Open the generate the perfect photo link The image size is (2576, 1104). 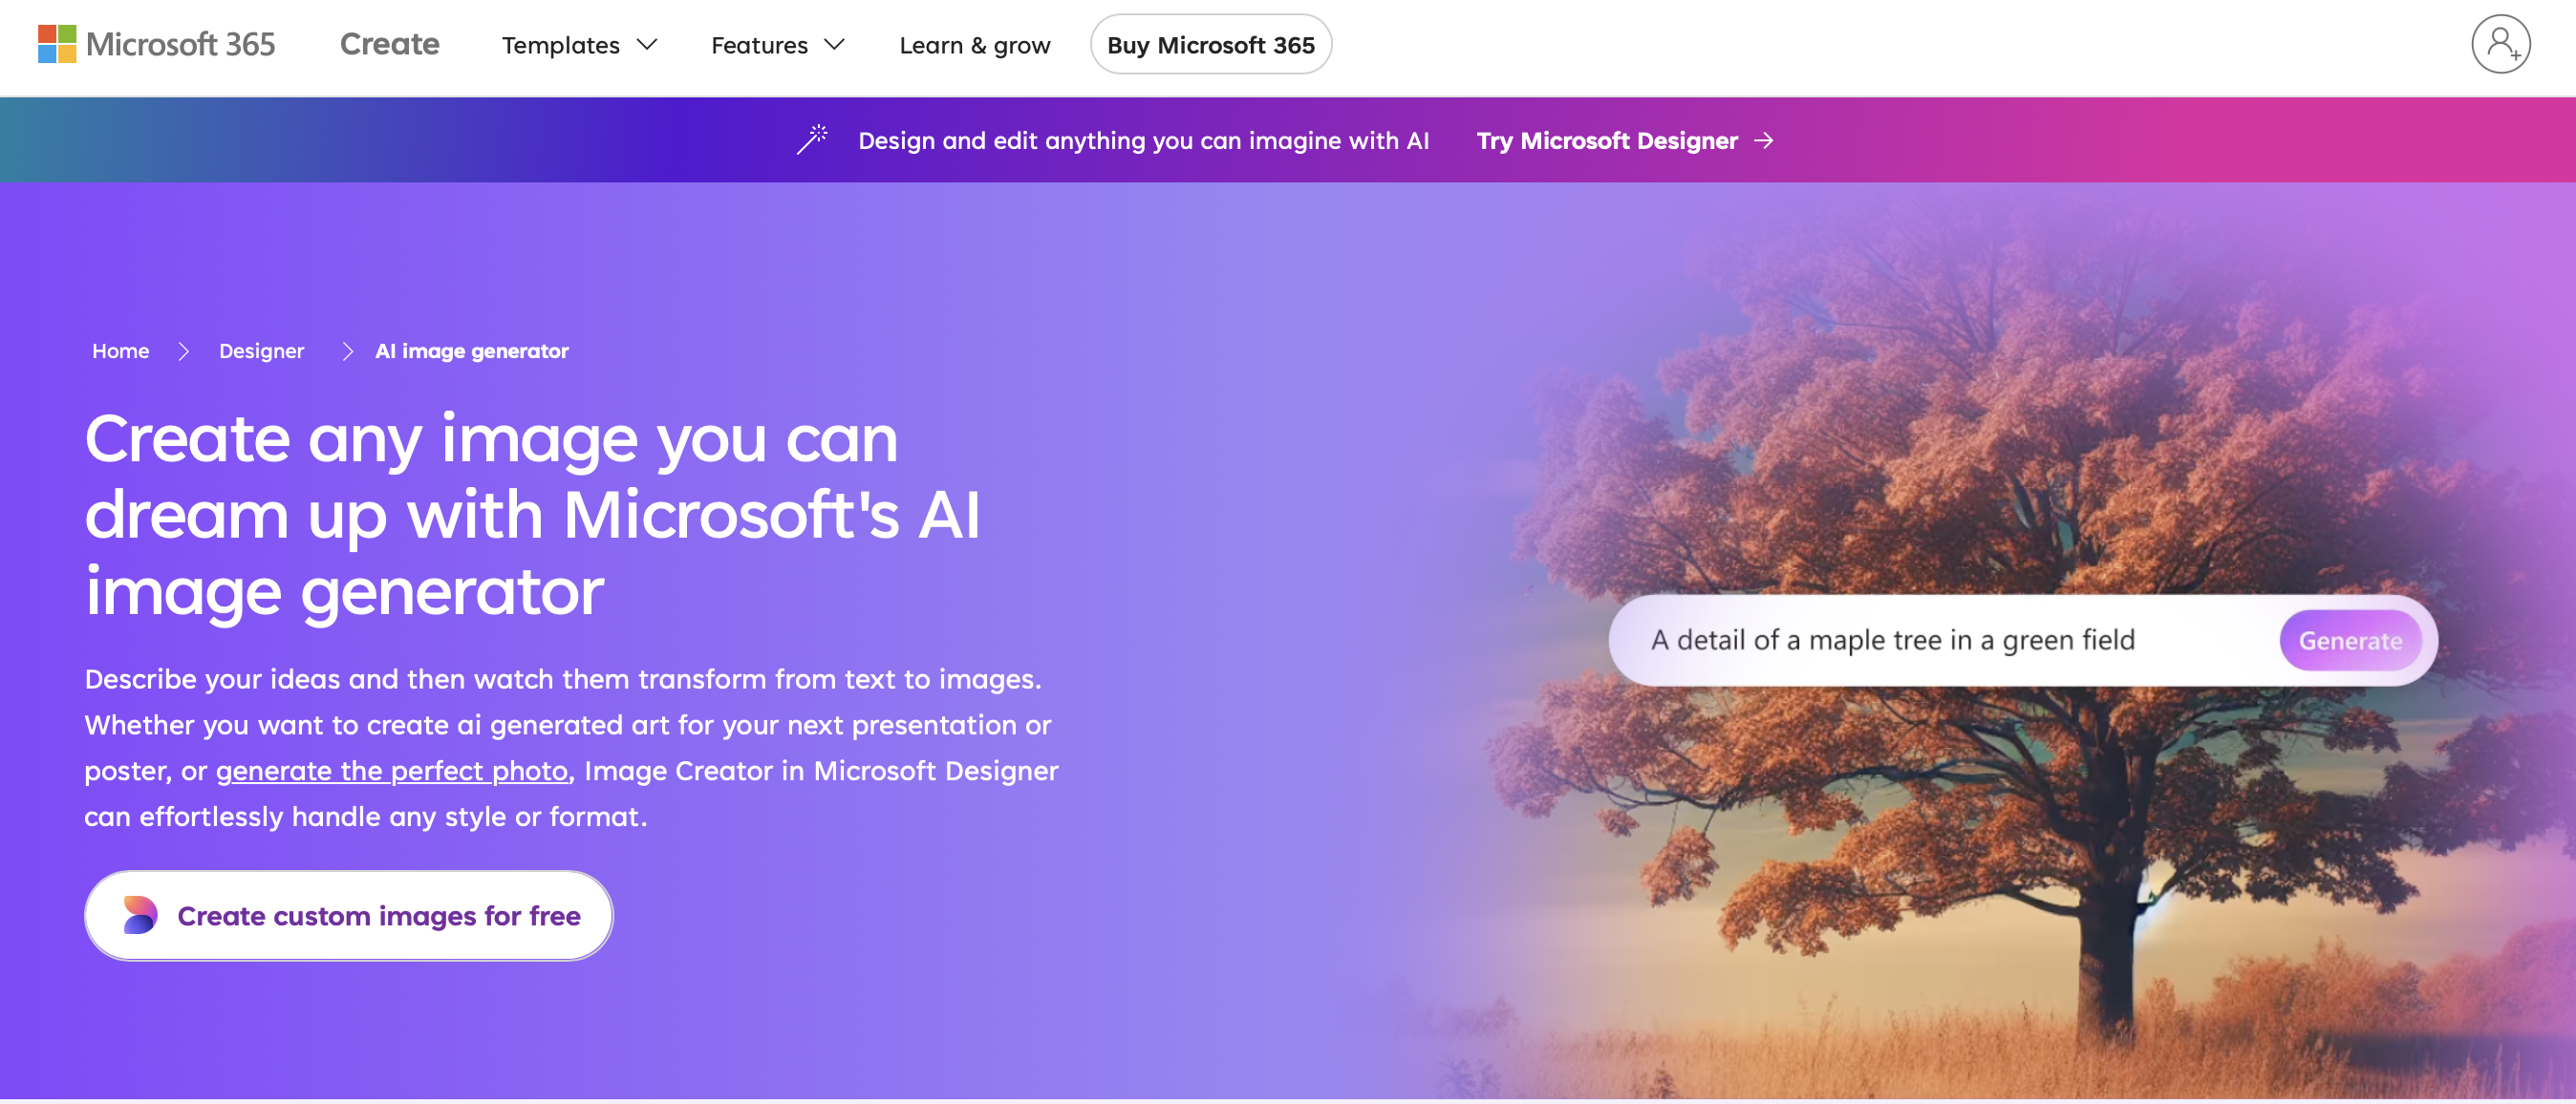[392, 772]
